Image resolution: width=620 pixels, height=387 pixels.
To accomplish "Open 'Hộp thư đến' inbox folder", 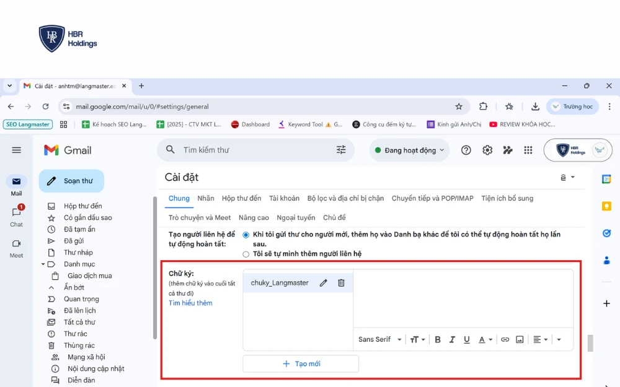I will pos(83,206).
